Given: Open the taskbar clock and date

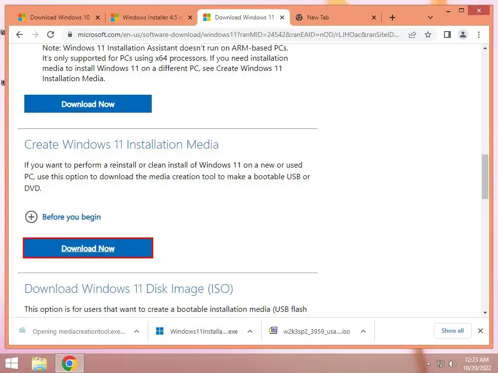Looking at the screenshot, I should [477, 363].
